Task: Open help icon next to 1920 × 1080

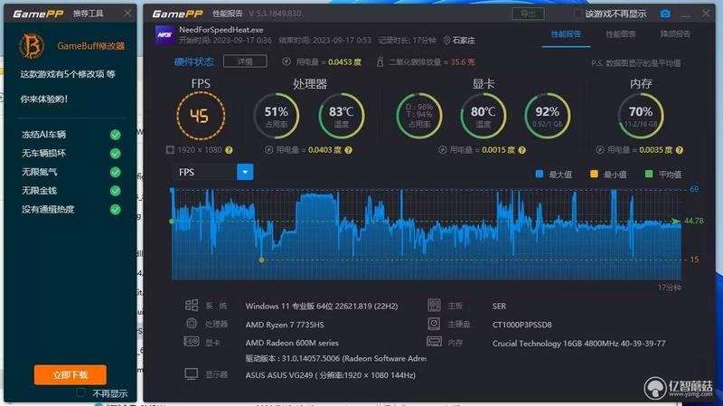Action: (x=229, y=150)
